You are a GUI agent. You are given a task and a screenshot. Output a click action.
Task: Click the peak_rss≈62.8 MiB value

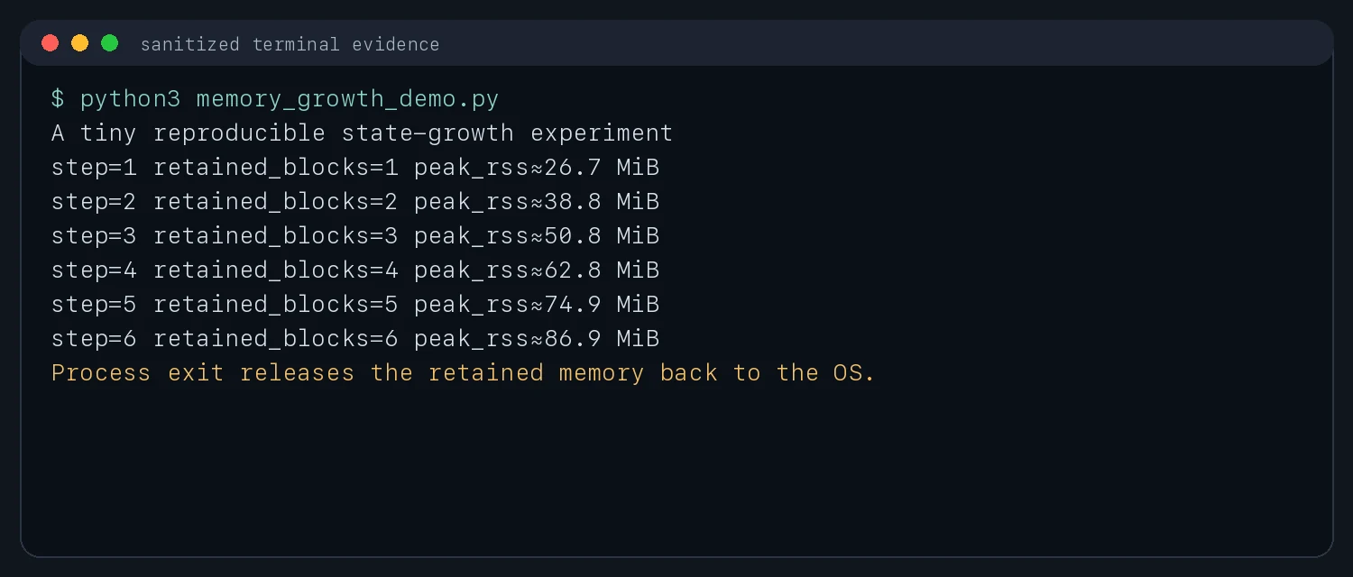[537, 270]
